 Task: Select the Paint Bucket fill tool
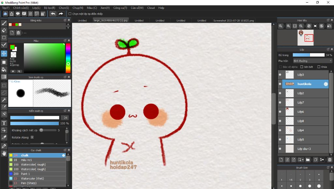[x=4, y=69]
